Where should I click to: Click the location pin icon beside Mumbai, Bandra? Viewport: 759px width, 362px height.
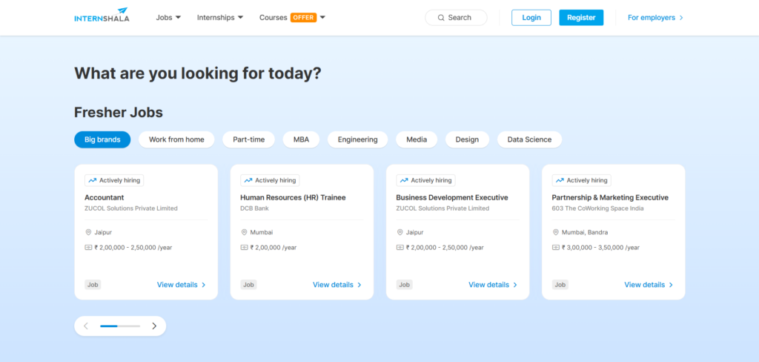(x=556, y=232)
